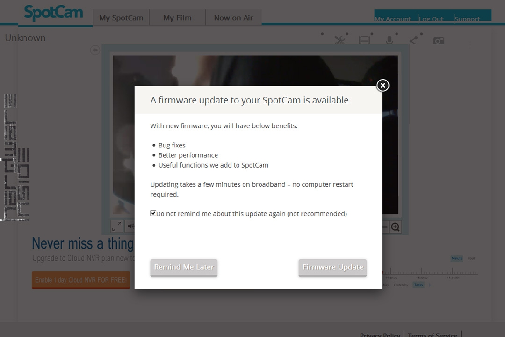505x337 pixels.
Task: Toggle the microphone icon
Action: tap(389, 40)
